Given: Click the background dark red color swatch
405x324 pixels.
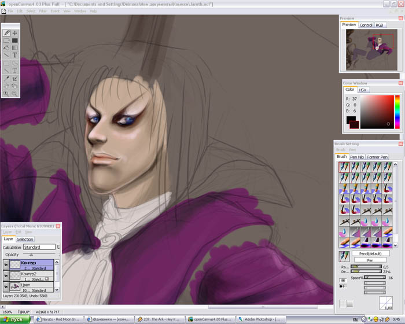Looking at the screenshot, I should 354,125.
